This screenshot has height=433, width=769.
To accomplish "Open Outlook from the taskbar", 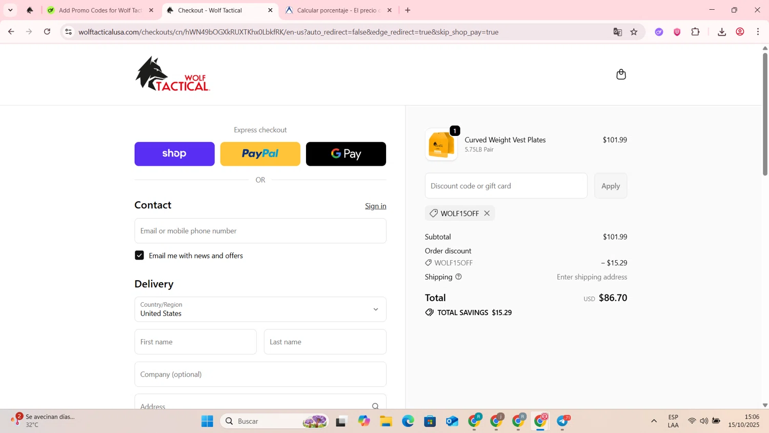I will pos(452,421).
